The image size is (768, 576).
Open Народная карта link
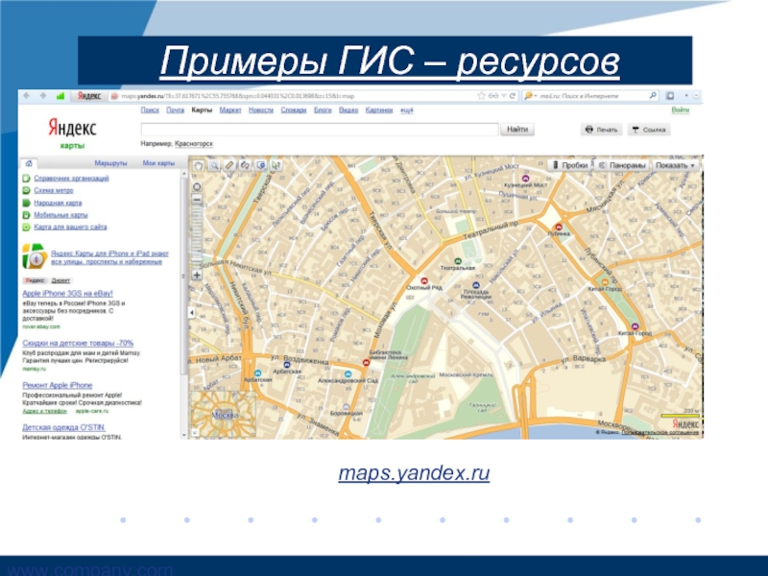coord(58,203)
